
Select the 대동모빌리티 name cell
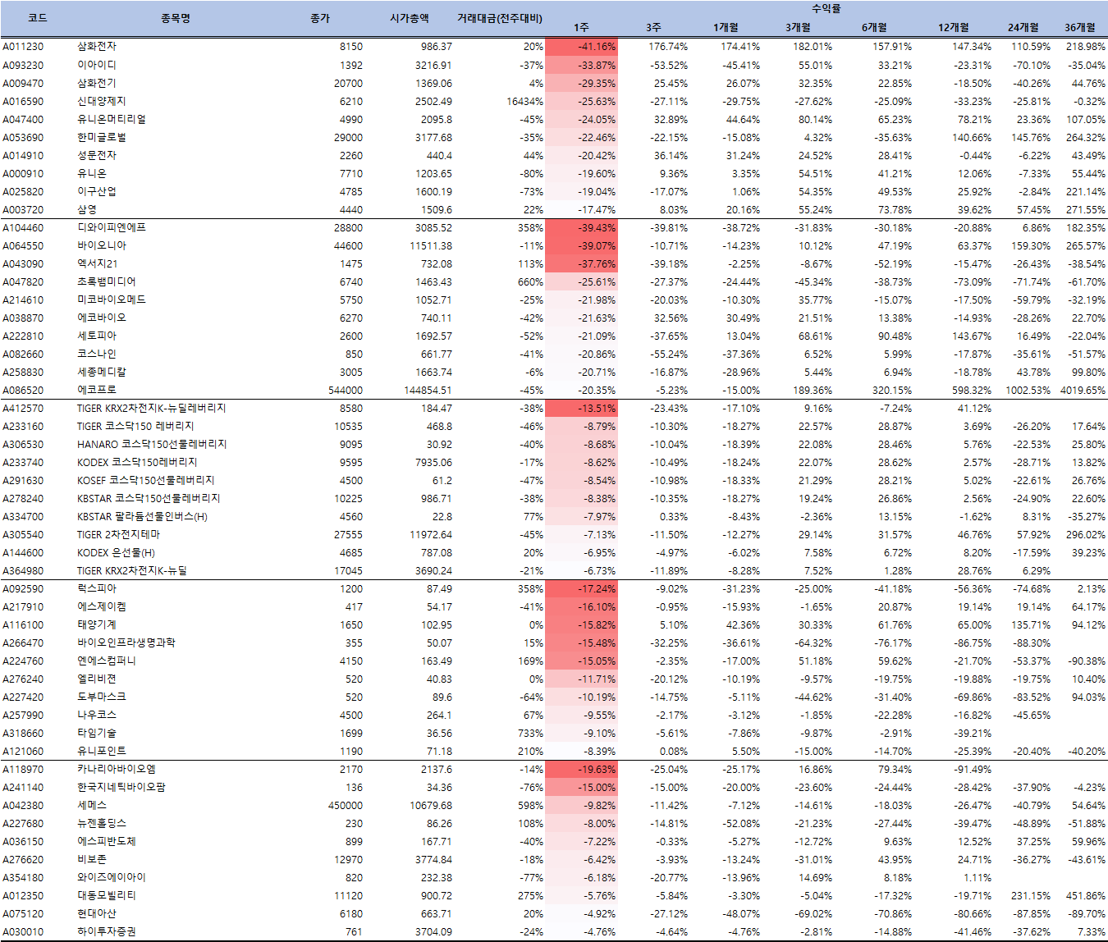107,895
